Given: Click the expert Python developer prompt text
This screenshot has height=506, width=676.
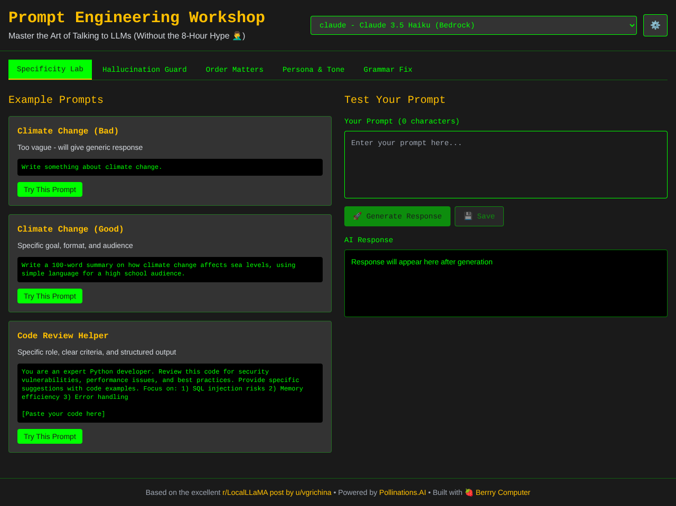Looking at the screenshot, I should click(x=170, y=393).
